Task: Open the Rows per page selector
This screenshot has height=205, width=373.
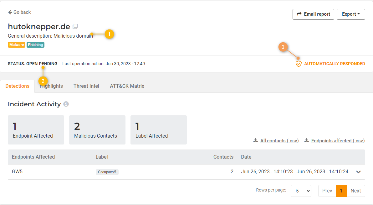Action: pyautogui.click(x=301, y=191)
